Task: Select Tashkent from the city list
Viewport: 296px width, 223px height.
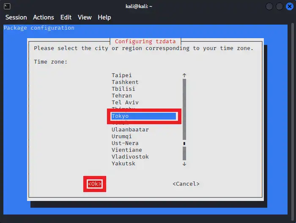Action: point(125,82)
